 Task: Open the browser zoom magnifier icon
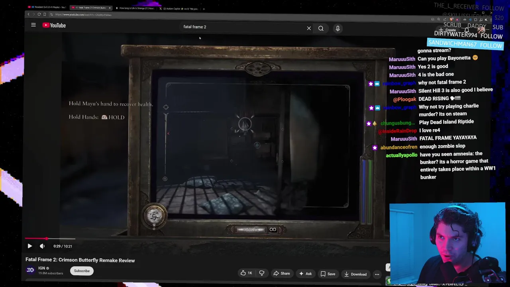[439, 19]
